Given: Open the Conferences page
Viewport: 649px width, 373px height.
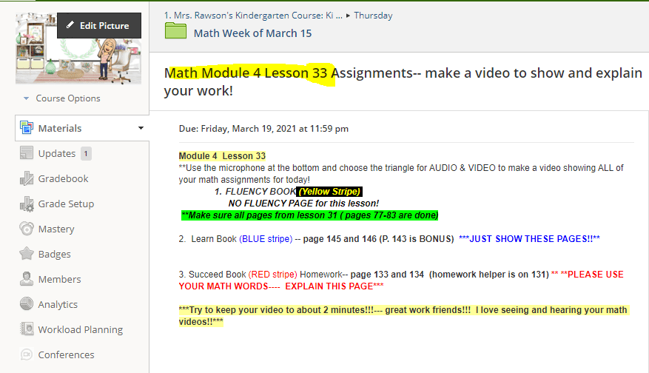Looking at the screenshot, I should click(x=66, y=354).
